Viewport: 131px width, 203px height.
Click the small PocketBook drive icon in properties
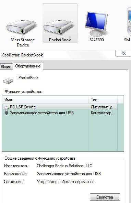pos(8,81)
